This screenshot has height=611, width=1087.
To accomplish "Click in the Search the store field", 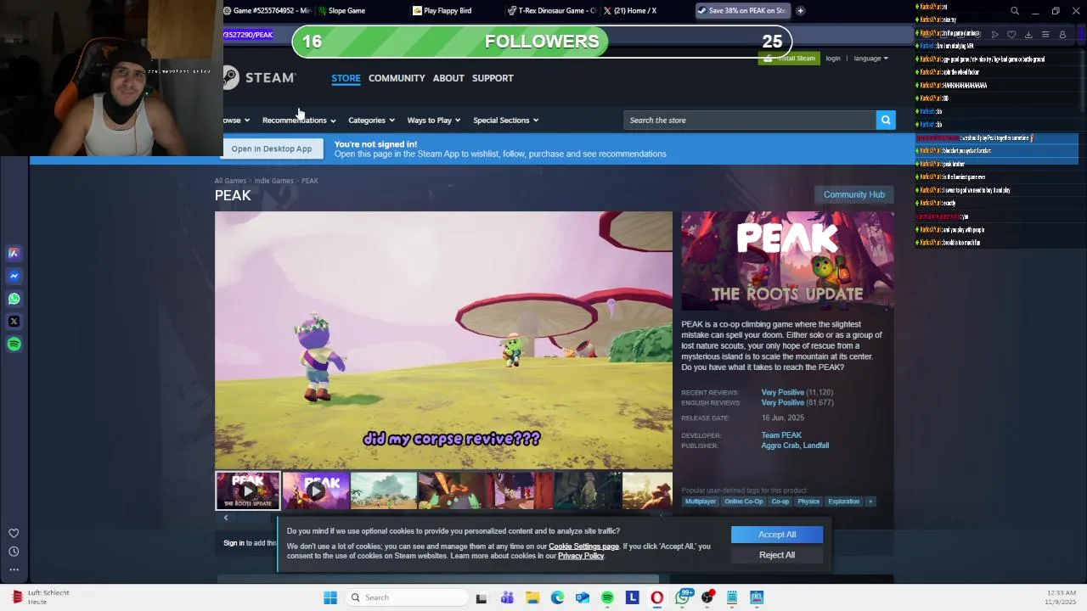I will point(750,120).
